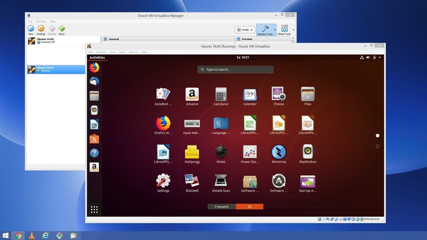427x240 pixels.
Task: Open Ubuntu system menu in top bar
Action: coord(379,57)
